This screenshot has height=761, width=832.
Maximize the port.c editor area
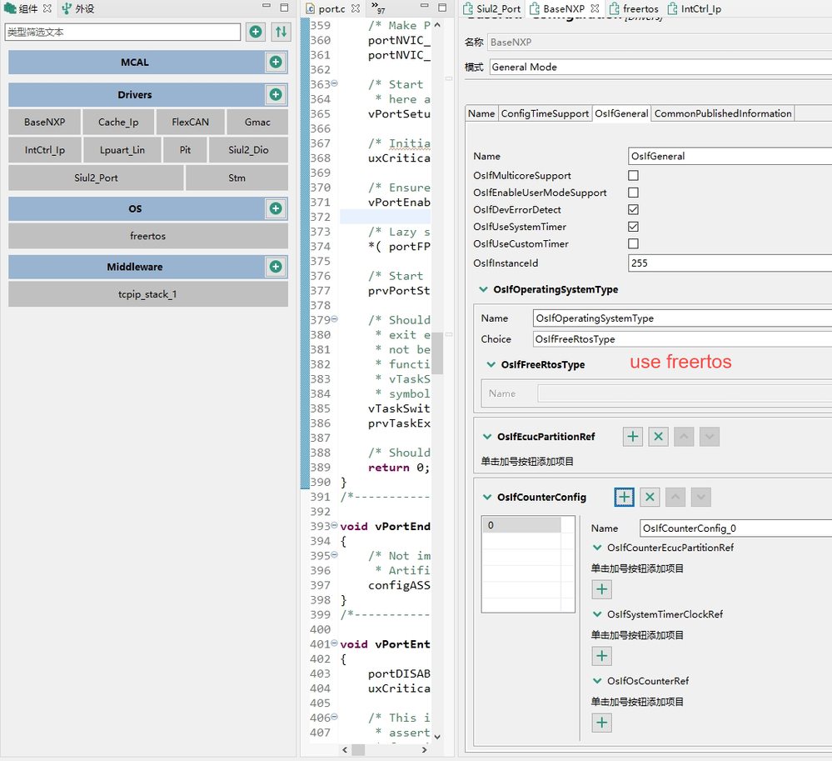point(442,7)
